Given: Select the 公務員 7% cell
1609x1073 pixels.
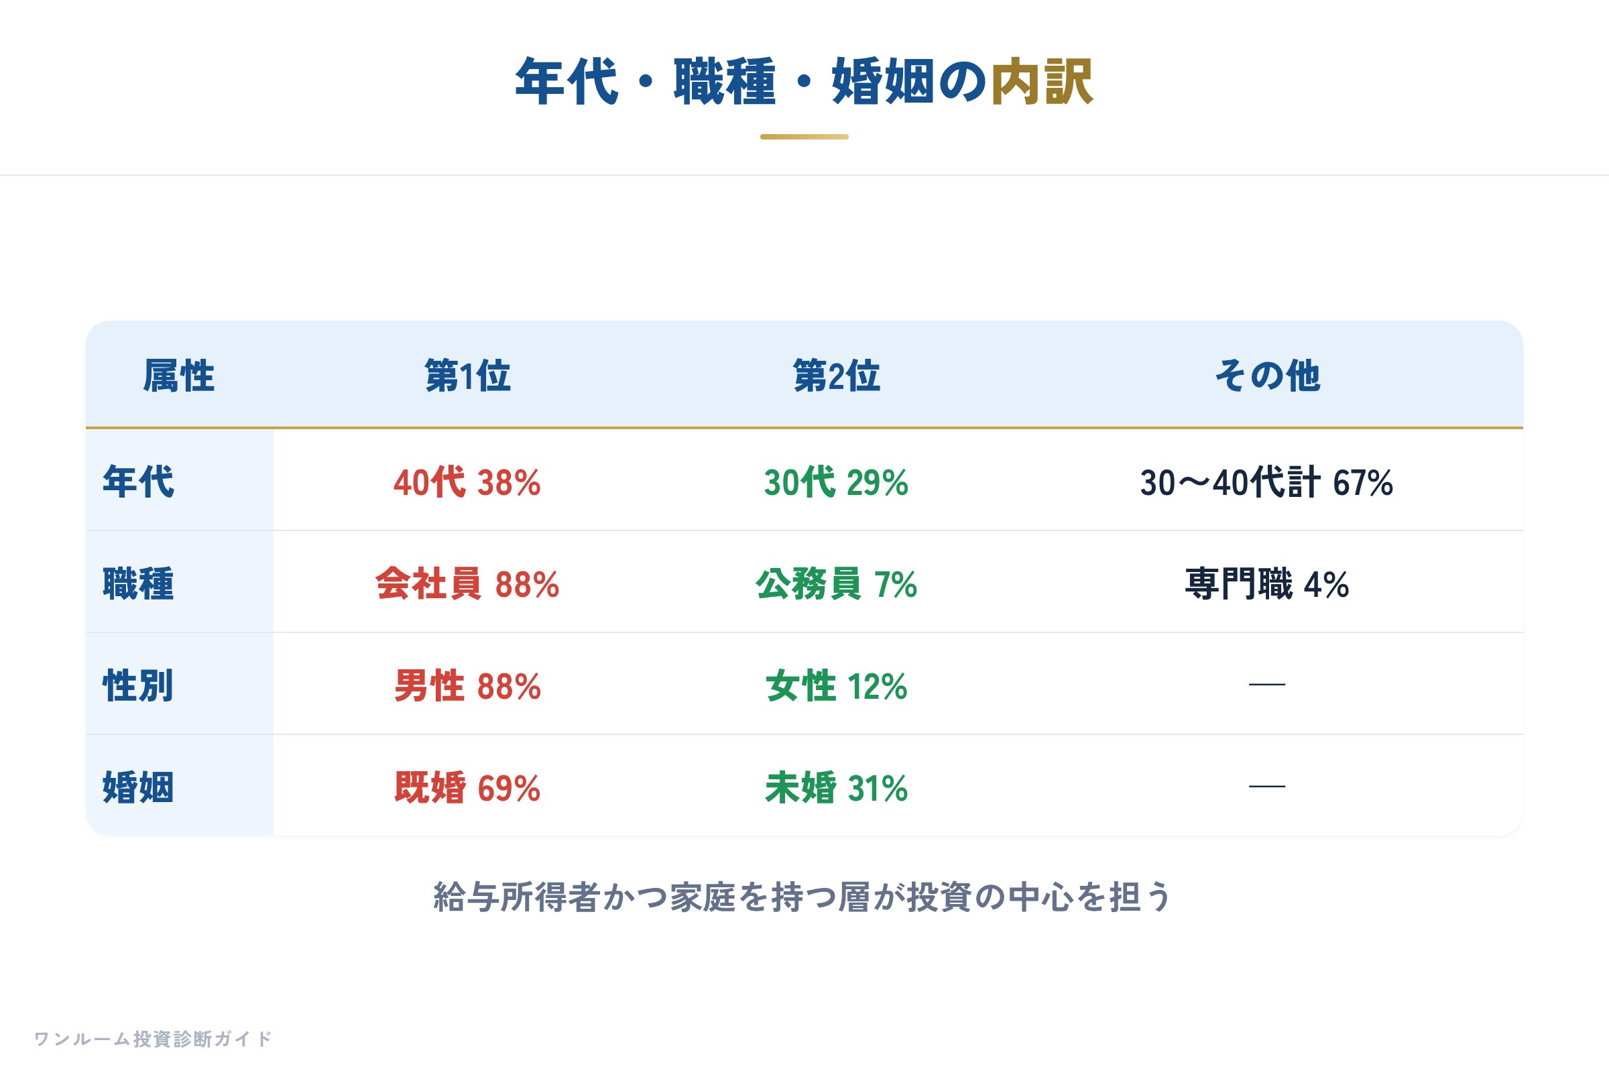Looking at the screenshot, I should (x=836, y=583).
